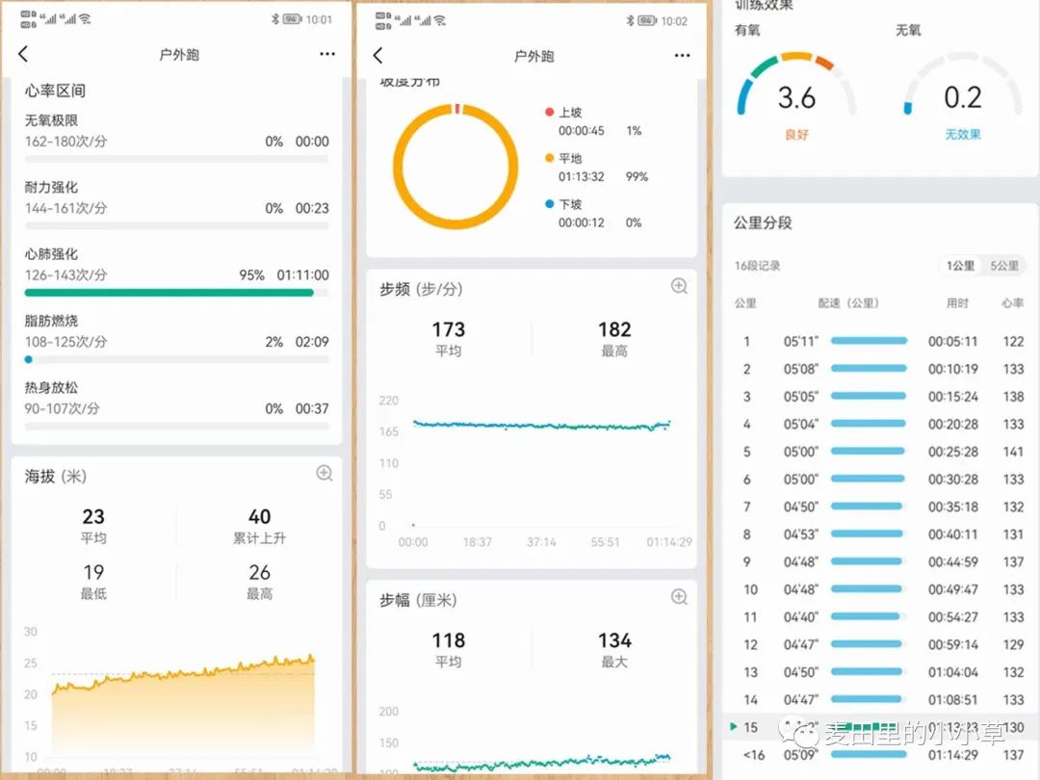Go back from second 户外跑 screen
Image resolution: width=1040 pixels, height=780 pixels.
pyautogui.click(x=378, y=56)
